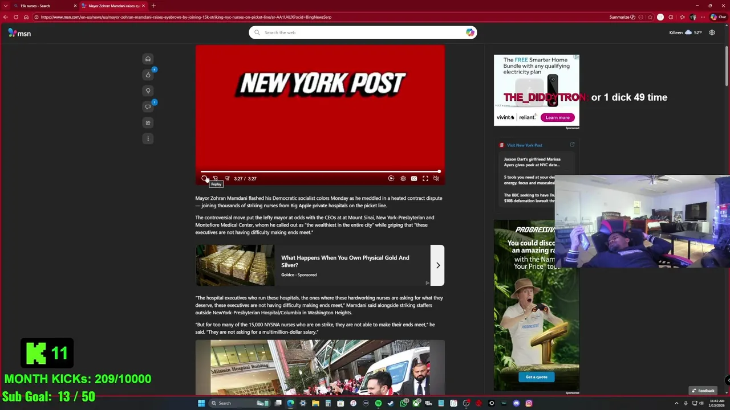Show hidden system tray icons
The image size is (730, 410).
coord(677,403)
